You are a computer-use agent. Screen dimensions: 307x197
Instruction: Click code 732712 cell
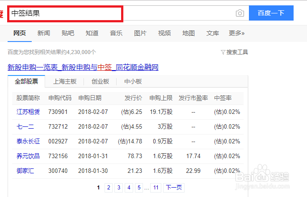coord(58,126)
